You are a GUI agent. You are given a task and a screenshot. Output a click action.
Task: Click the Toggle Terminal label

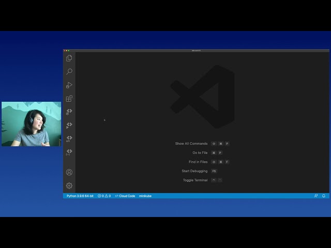pos(195,180)
